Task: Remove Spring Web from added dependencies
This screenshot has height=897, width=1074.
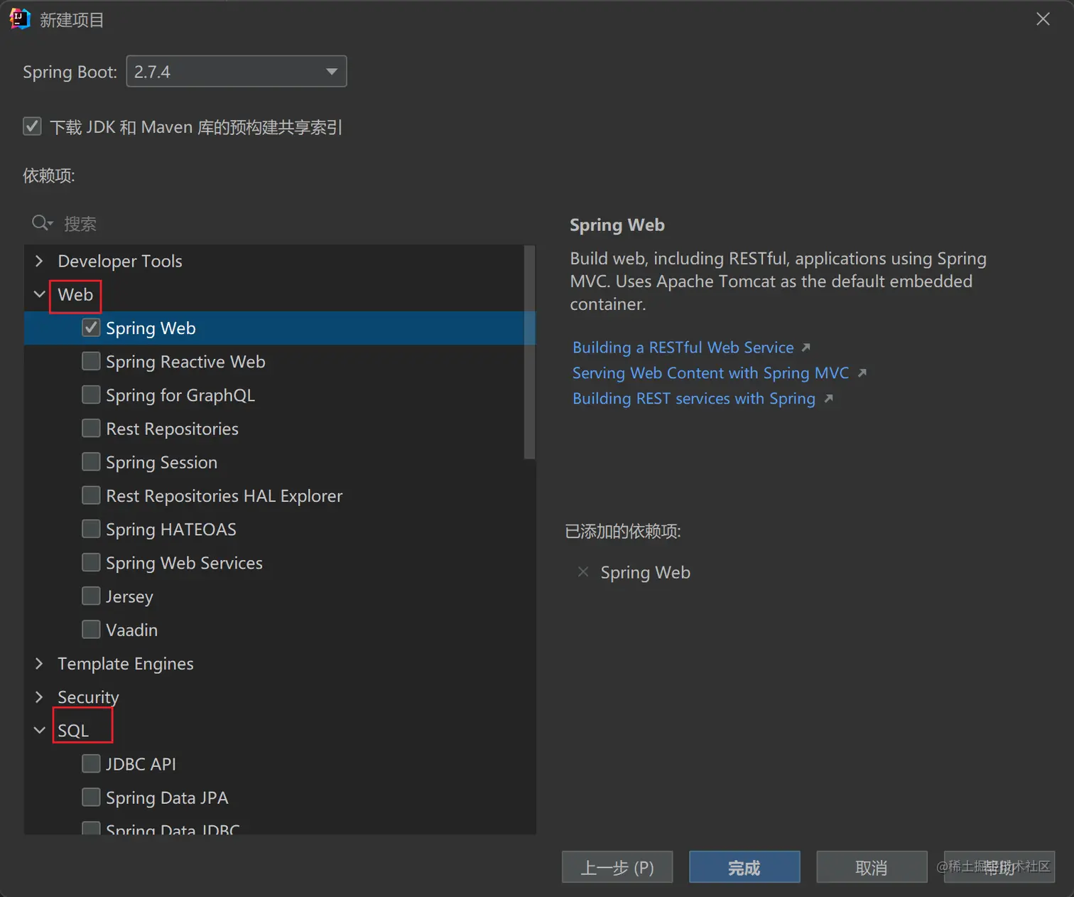Action: 583,572
